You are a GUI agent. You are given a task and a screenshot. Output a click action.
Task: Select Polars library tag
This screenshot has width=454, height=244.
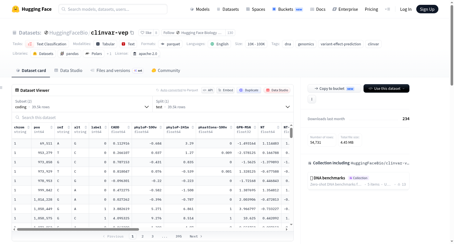click(x=94, y=54)
